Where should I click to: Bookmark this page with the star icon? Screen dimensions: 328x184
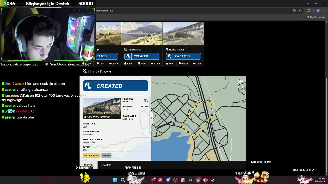click(x=300, y=11)
